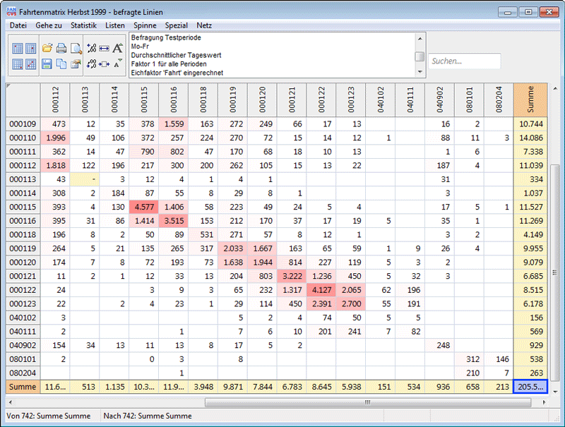Click into the Suchen search field
The width and height of the screenshot is (565, 427).
click(x=464, y=61)
